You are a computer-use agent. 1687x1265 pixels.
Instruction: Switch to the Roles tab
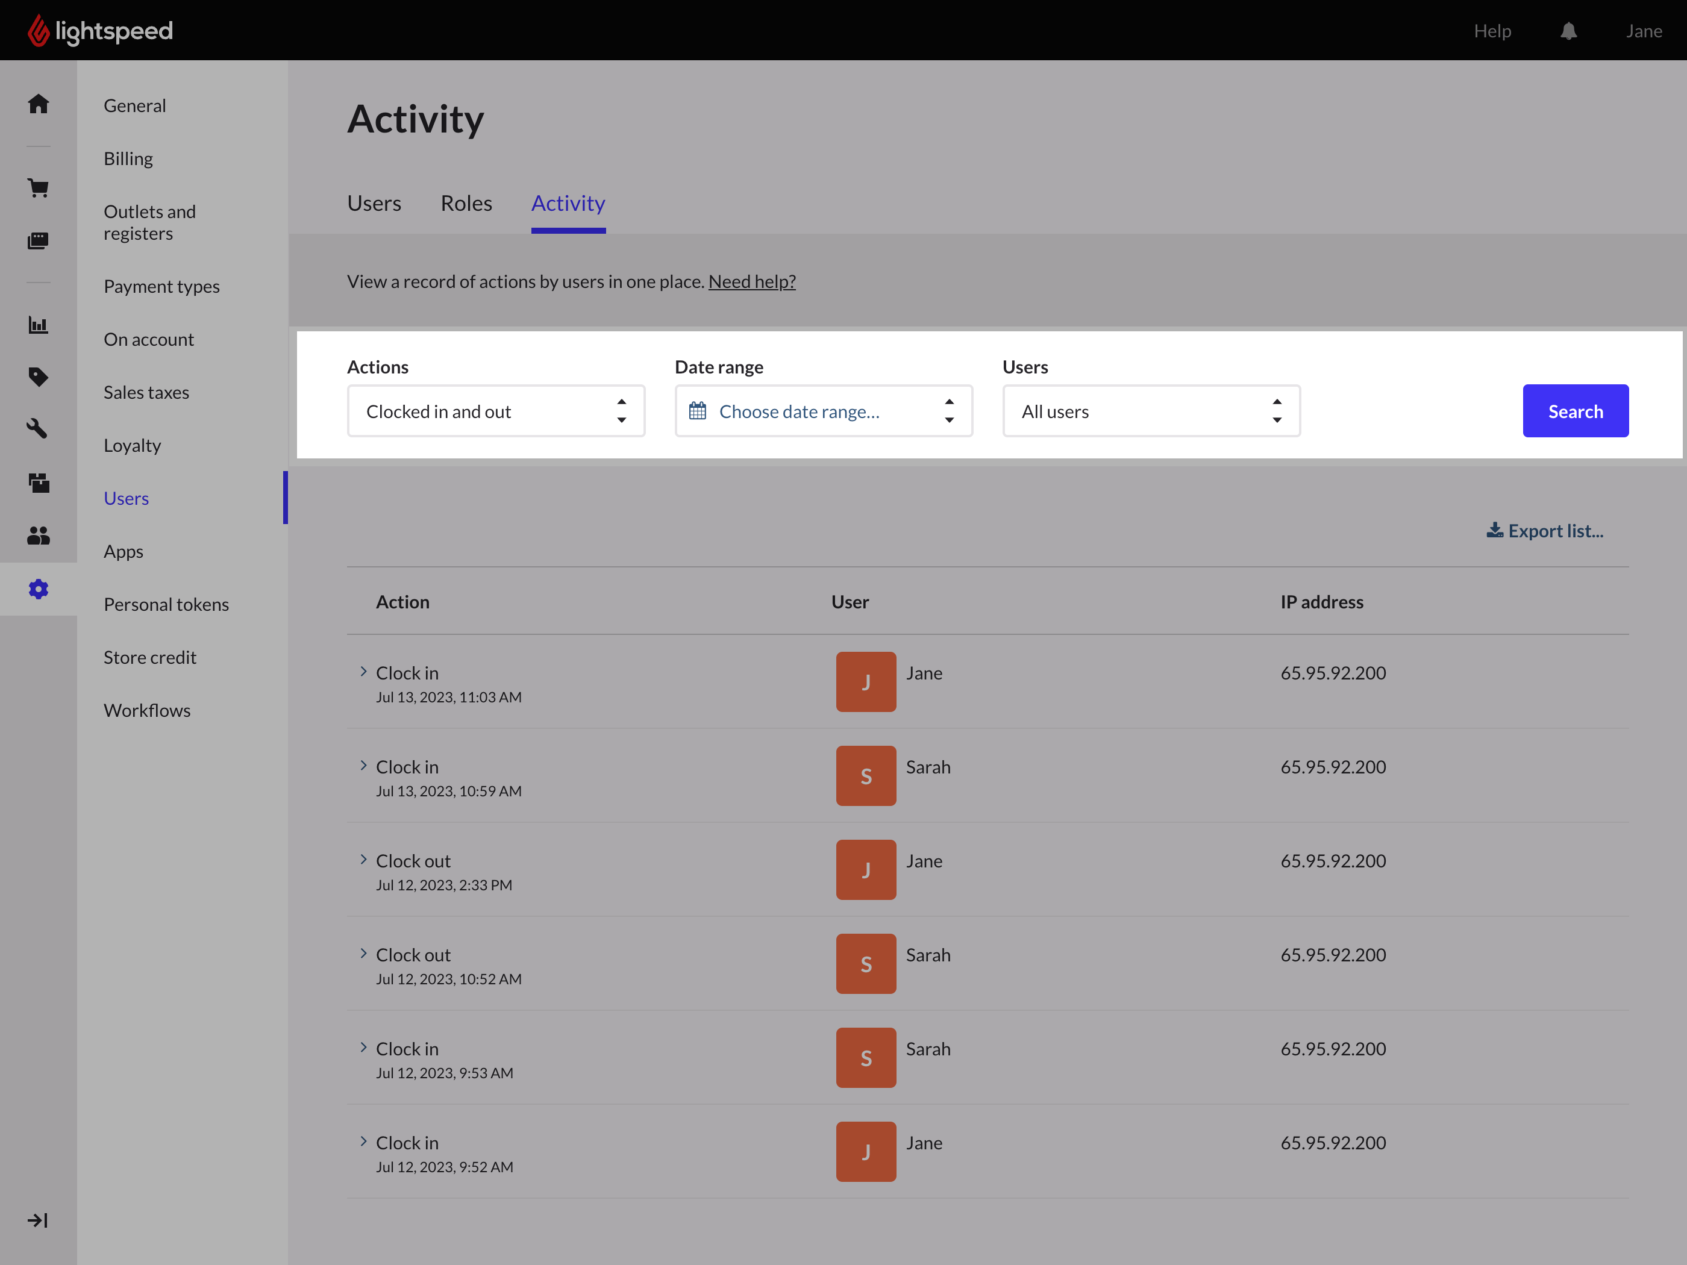(466, 204)
